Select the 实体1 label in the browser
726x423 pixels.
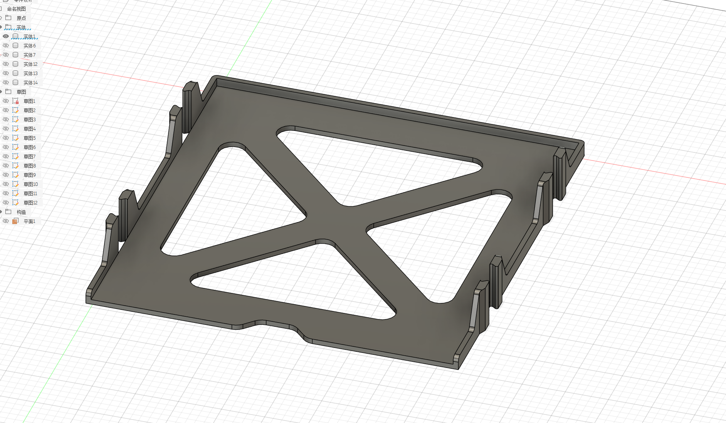[29, 37]
